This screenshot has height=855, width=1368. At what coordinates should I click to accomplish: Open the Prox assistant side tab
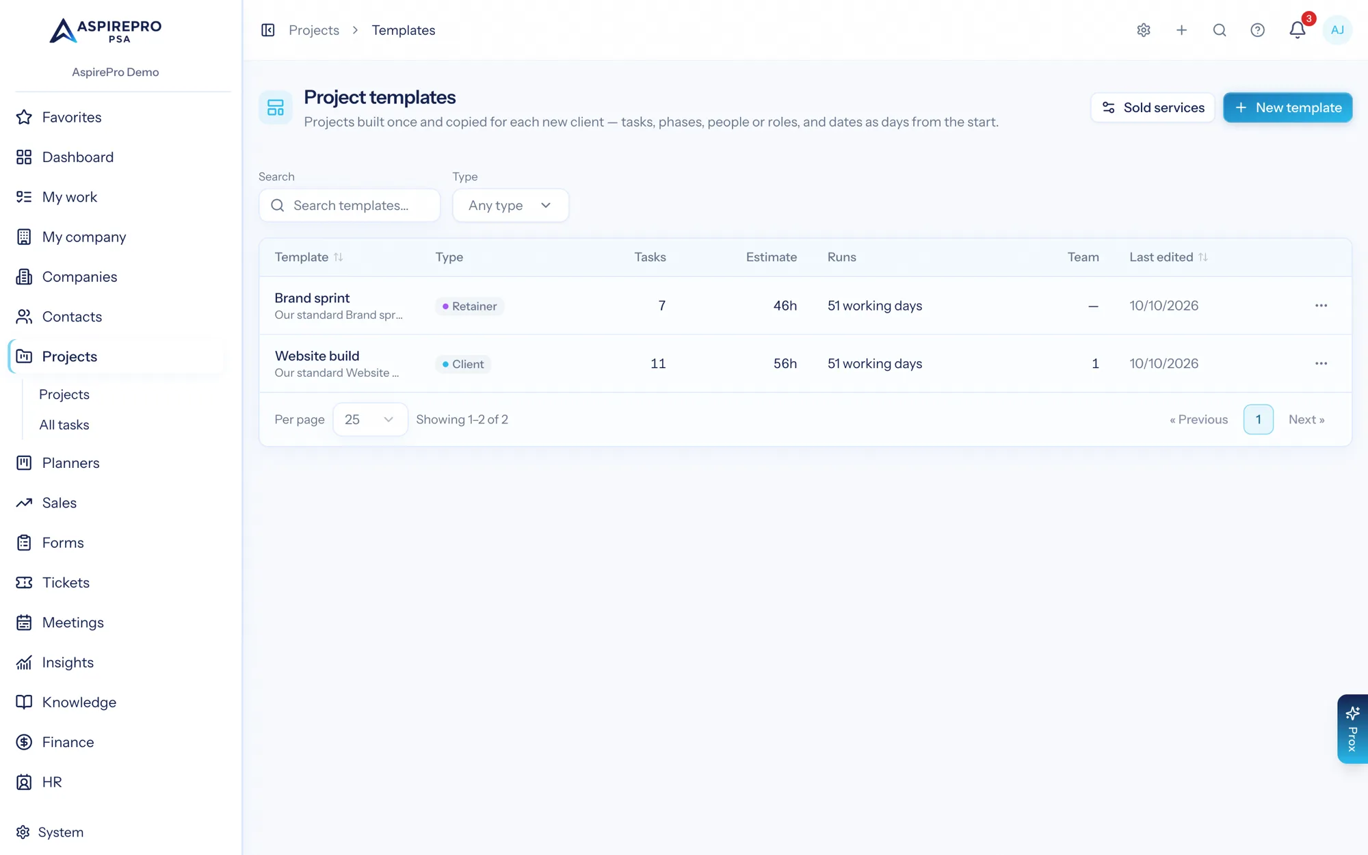[1352, 729]
